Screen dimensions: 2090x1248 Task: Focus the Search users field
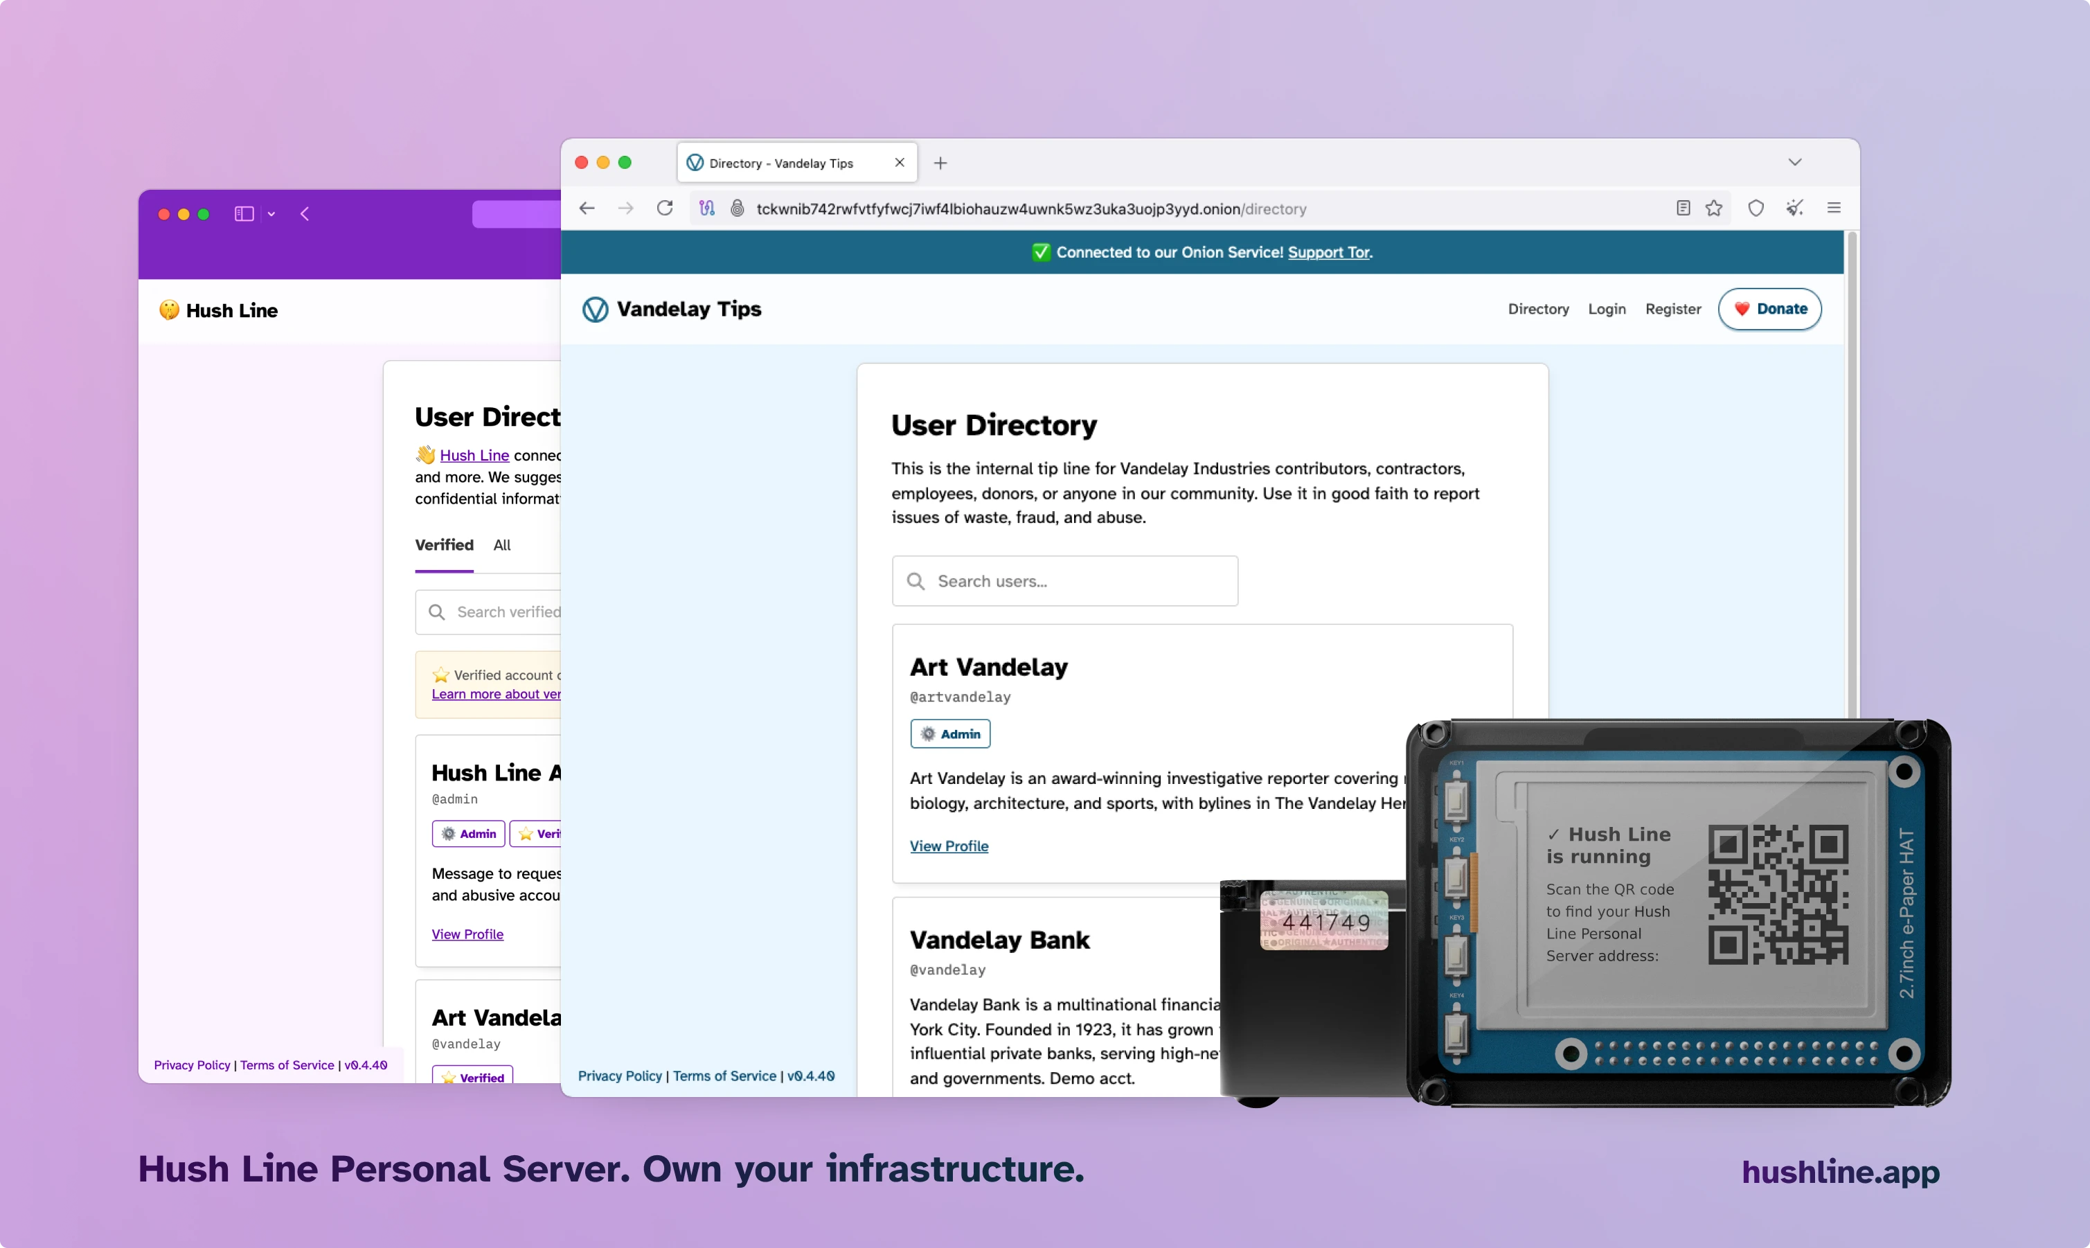(1064, 580)
